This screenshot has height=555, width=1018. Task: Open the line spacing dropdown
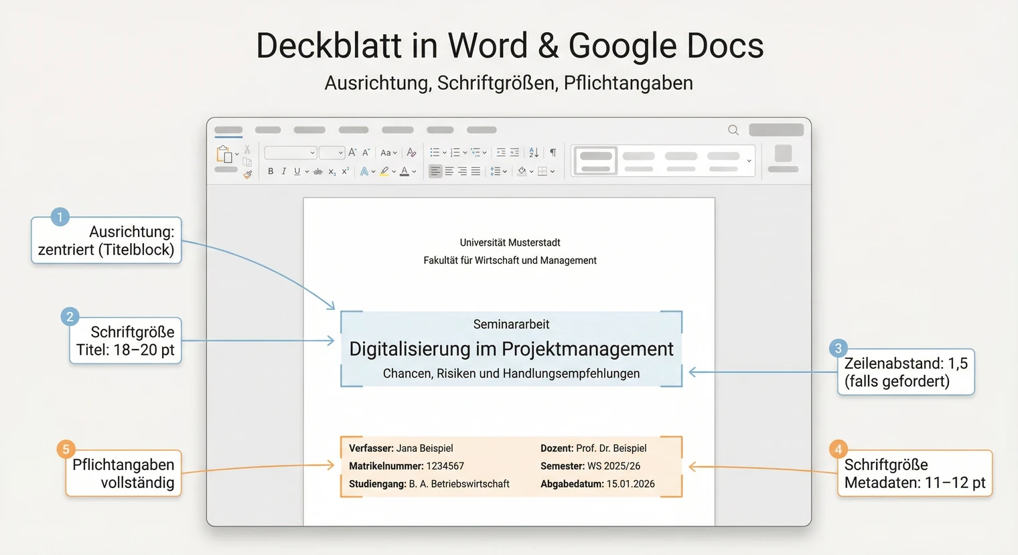(497, 171)
